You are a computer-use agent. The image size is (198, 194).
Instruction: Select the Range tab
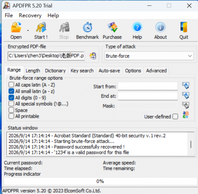14,70
